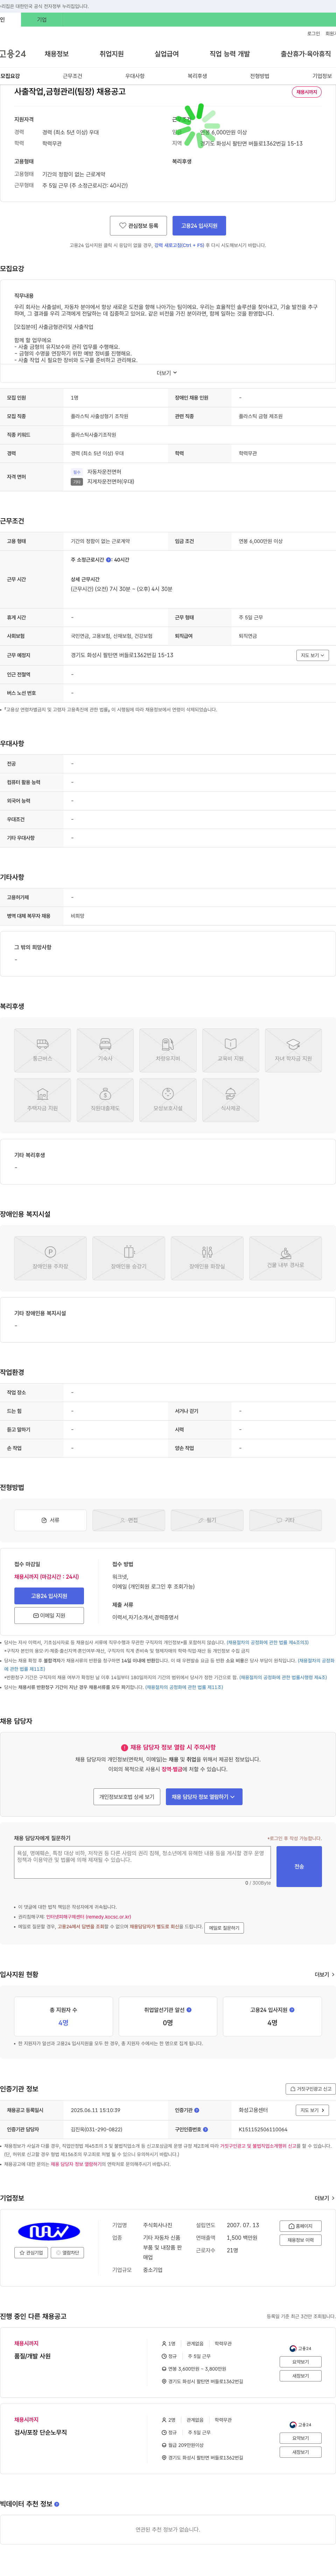
Task: Focus the 채용 담당자에게 질문하기 text box
Action: coord(142,1862)
